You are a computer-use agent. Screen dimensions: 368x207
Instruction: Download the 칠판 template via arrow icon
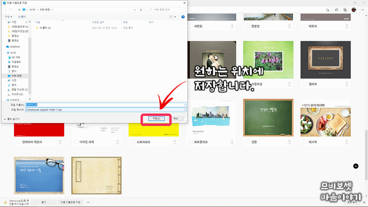click(290, 142)
